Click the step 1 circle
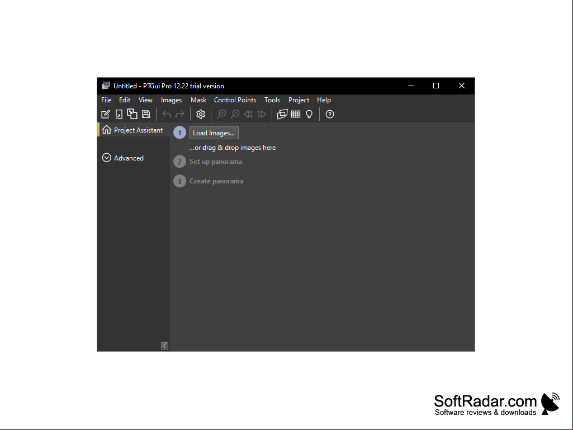 [x=180, y=133]
